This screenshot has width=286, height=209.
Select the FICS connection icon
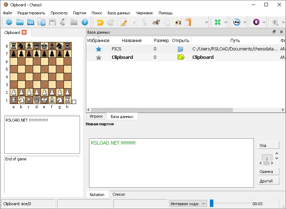[x=30, y=22]
